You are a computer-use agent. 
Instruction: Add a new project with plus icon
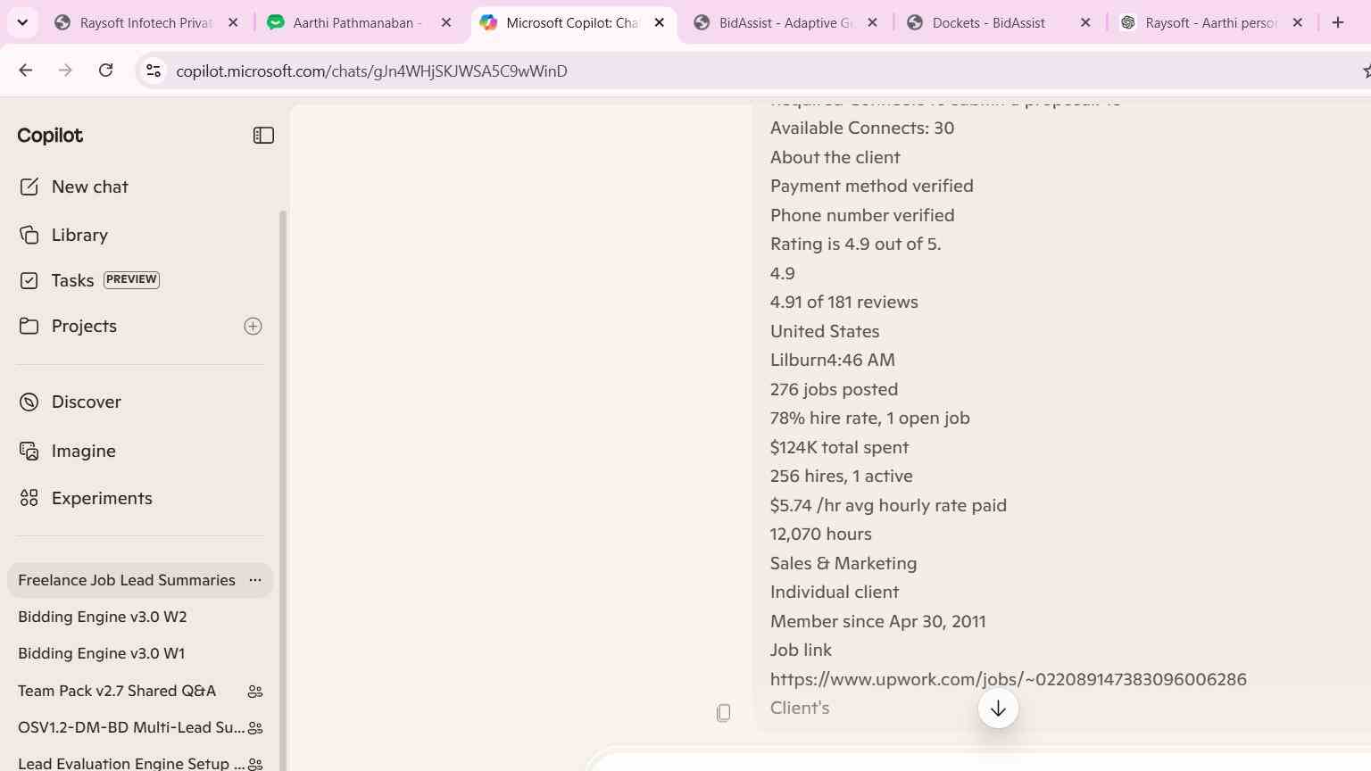253,327
